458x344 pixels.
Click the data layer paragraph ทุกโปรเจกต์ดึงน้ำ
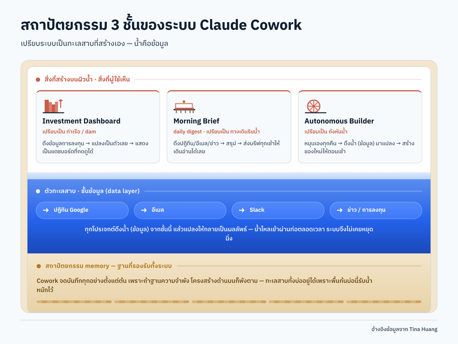click(x=229, y=234)
